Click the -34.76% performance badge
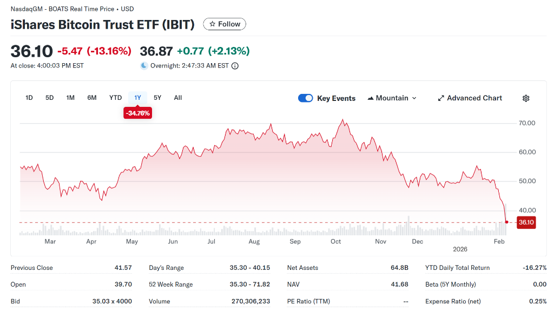The width and height of the screenshot is (554, 312). tap(137, 113)
